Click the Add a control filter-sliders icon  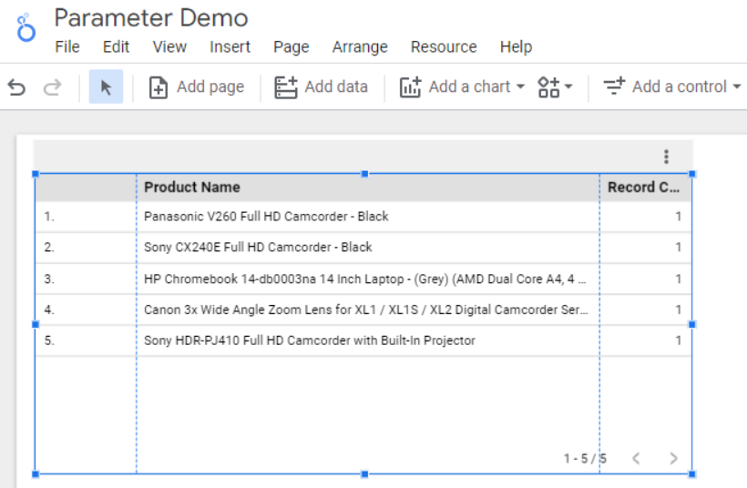[614, 86]
